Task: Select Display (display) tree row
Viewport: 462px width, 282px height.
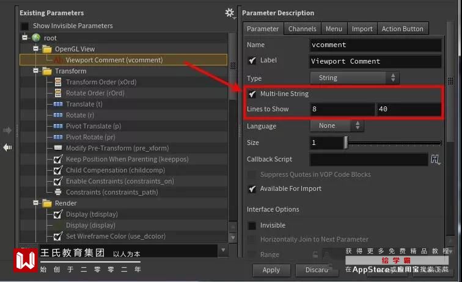Action: [x=123, y=225]
